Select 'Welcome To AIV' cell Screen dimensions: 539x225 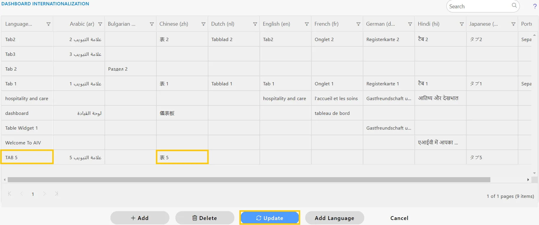point(27,143)
